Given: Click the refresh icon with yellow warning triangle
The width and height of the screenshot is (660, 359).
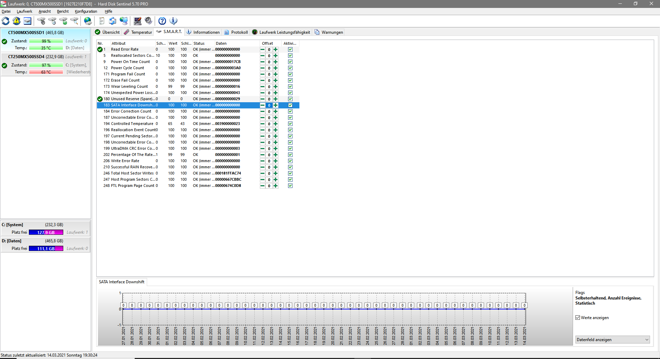Looking at the screenshot, I should [16, 21].
